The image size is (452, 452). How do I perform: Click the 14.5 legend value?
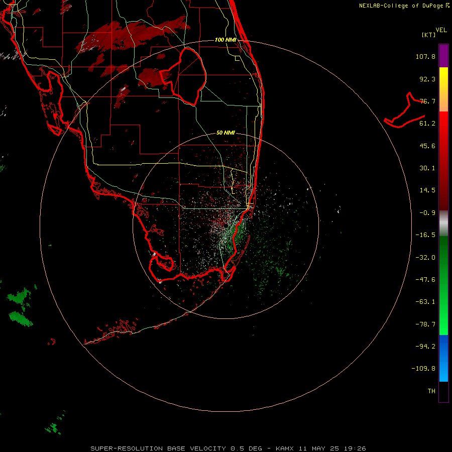click(x=427, y=190)
